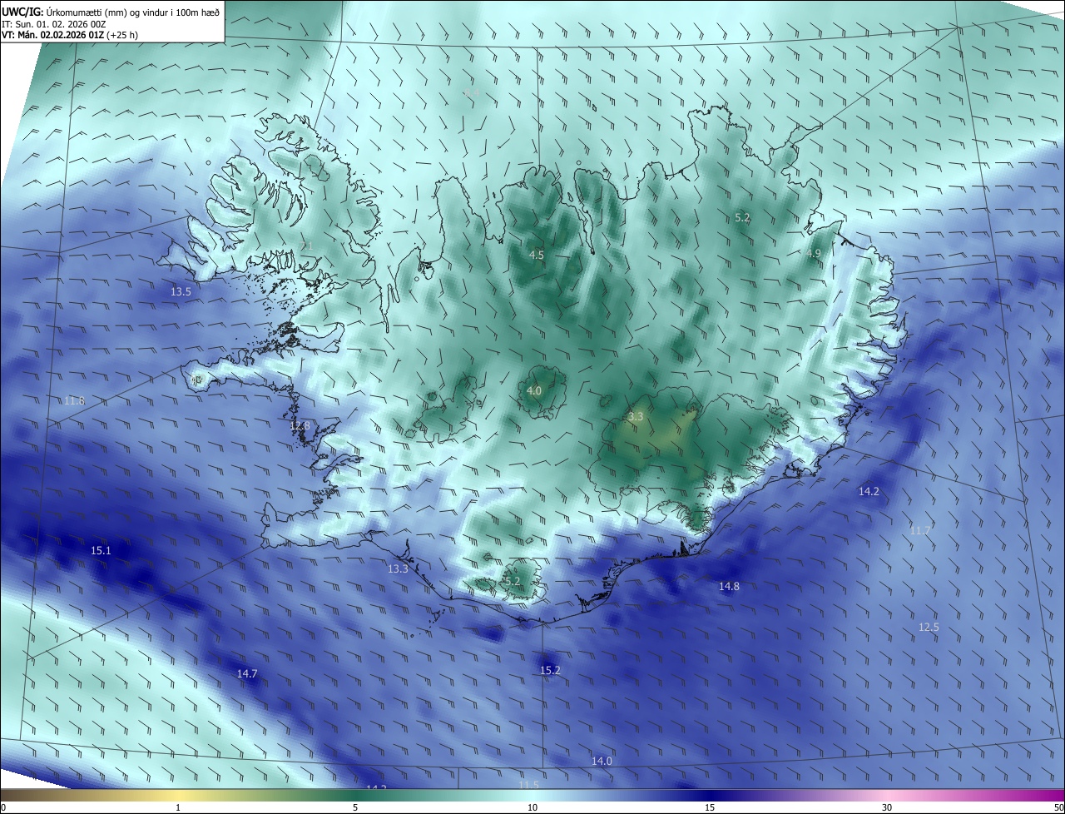The width and height of the screenshot is (1065, 814).
Task: Click the precipitable water colorbar legend
Action: 532,796
